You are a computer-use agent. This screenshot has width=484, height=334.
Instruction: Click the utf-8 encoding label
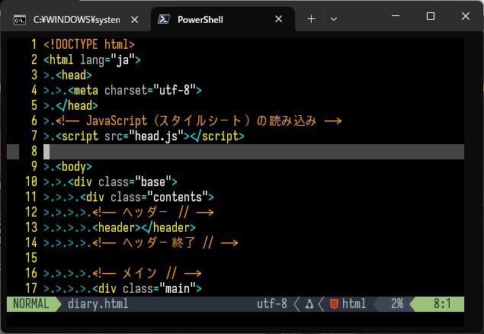[271, 303]
